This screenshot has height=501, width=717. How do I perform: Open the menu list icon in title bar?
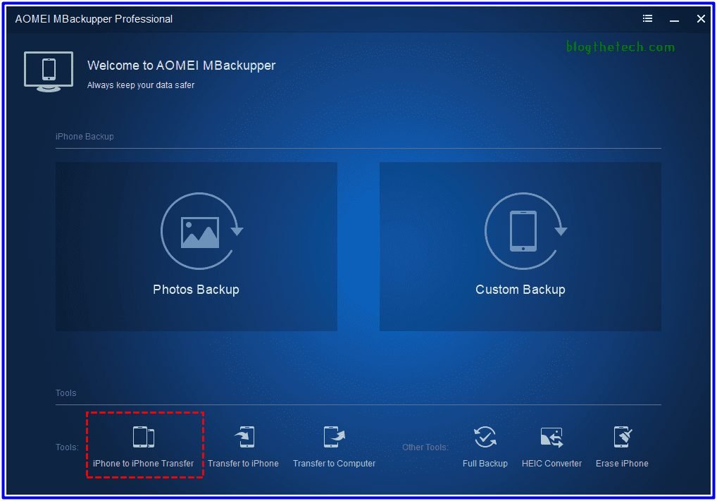pyautogui.click(x=647, y=19)
